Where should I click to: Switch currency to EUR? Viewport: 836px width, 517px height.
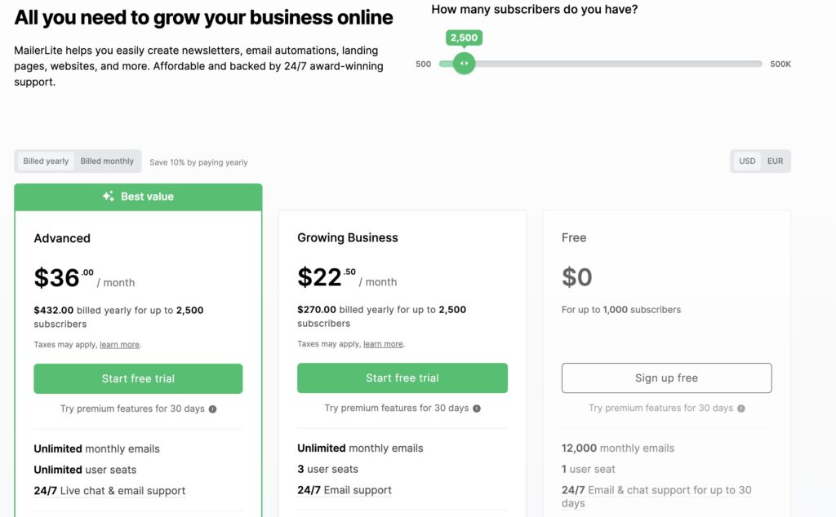click(x=776, y=161)
